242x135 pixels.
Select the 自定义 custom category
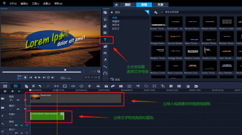pos(116,29)
